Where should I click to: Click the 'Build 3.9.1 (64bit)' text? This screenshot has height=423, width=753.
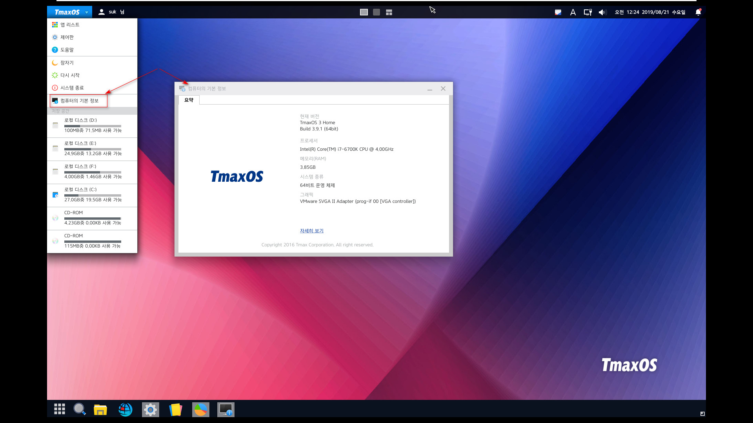pos(319,129)
